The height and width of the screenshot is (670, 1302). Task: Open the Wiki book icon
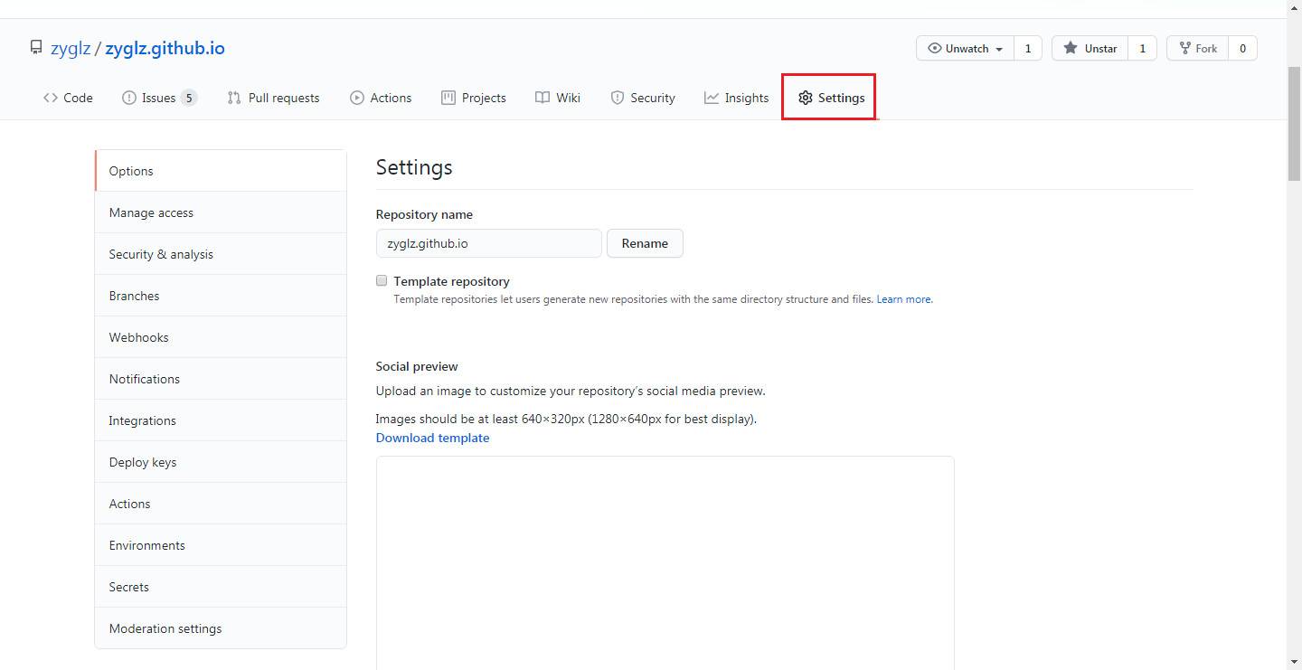(x=542, y=98)
